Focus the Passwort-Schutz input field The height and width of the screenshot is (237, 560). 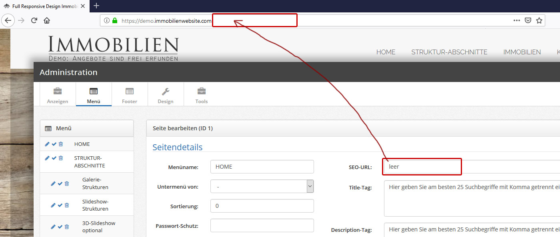coord(262,225)
